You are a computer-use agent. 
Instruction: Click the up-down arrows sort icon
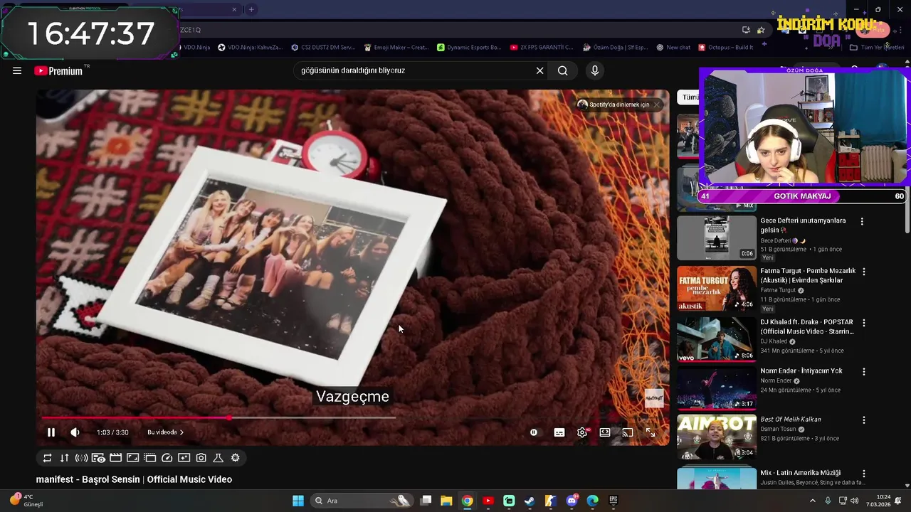(x=64, y=458)
